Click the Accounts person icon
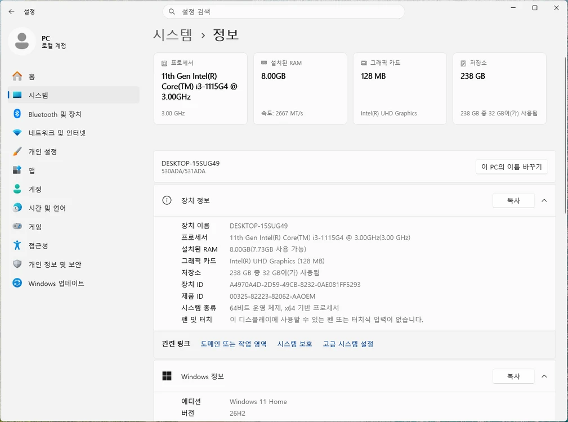 (x=17, y=189)
